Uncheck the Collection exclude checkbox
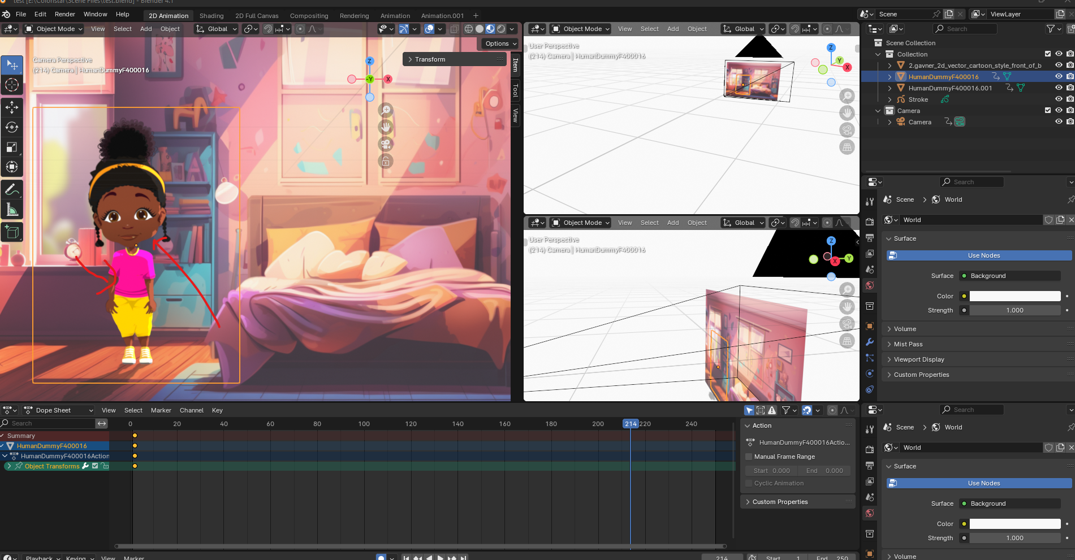The width and height of the screenshot is (1075, 560). (1048, 54)
